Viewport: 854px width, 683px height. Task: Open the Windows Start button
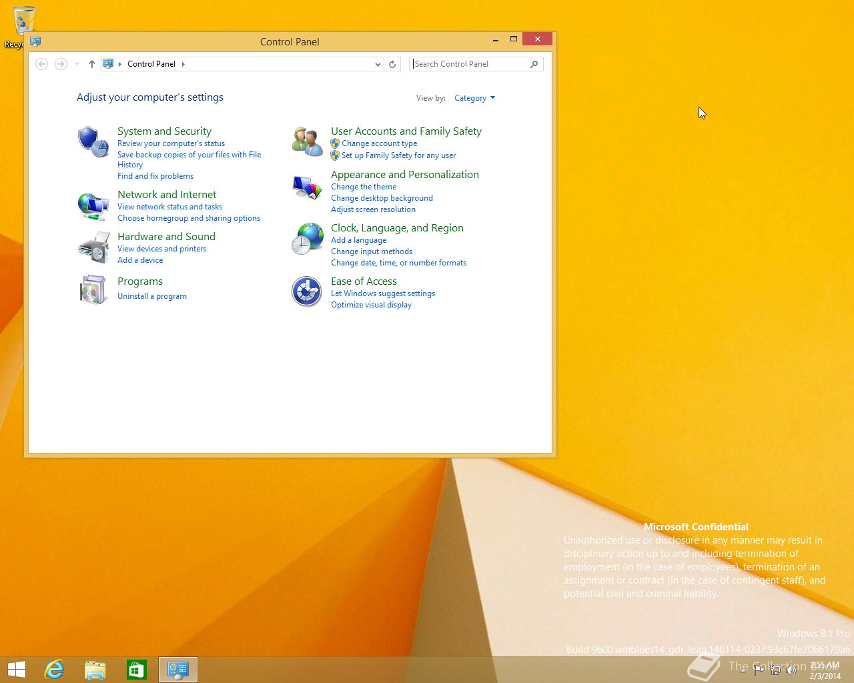click(17, 670)
